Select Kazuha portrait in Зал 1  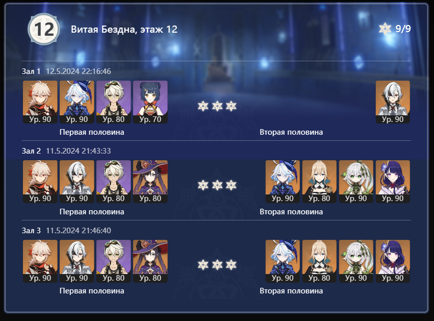[40, 102]
